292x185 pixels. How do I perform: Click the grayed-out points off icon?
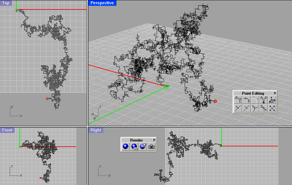tap(255, 100)
